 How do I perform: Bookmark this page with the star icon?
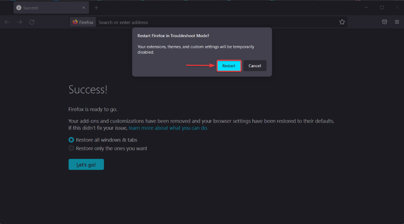[342, 22]
